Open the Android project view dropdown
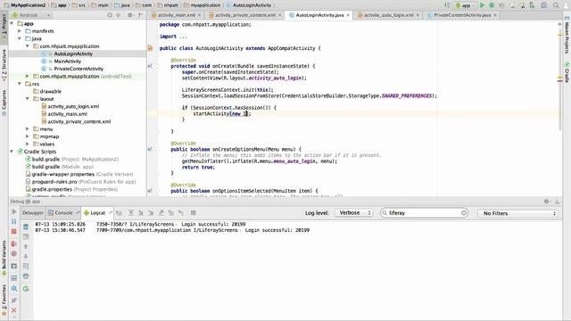Image resolution: width=571 pixels, height=321 pixels. click(31, 15)
